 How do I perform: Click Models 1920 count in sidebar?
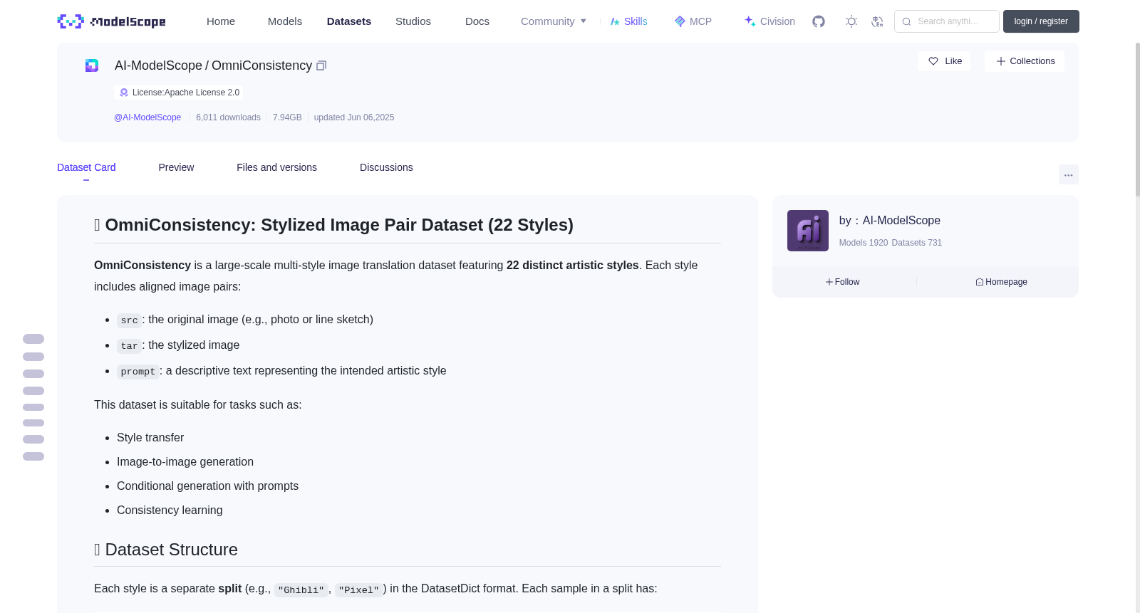pyautogui.click(x=864, y=243)
